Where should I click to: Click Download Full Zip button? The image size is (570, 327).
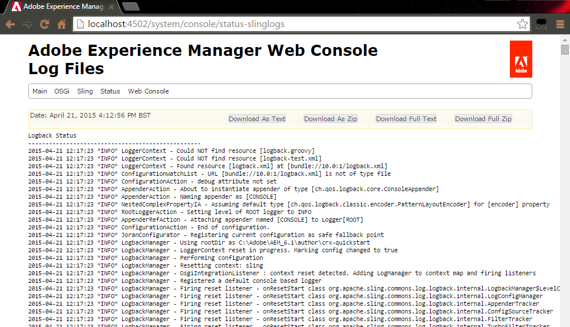pos(483,119)
